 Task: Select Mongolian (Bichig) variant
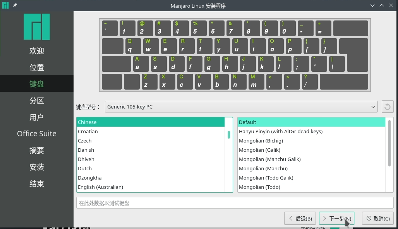(311, 141)
